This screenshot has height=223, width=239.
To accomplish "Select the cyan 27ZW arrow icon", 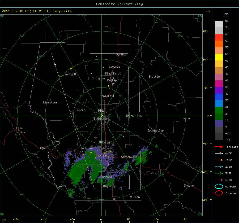I will [x=219, y=167].
